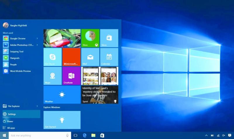Open the Action Center notifications icon
Image resolution: width=234 pixels, height=139 pixels.
230,135
